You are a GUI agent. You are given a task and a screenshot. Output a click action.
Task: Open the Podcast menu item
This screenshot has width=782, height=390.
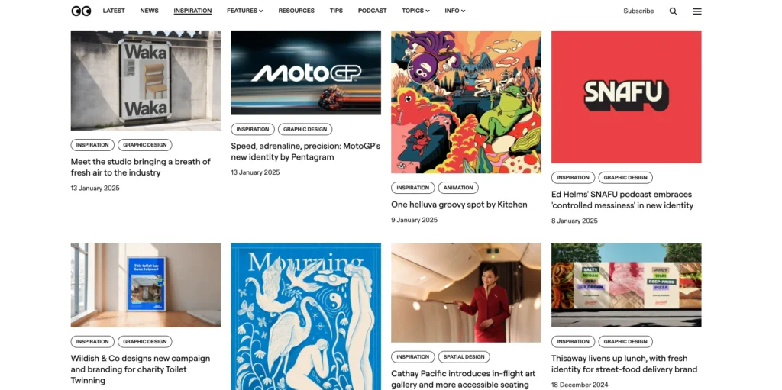coord(372,11)
